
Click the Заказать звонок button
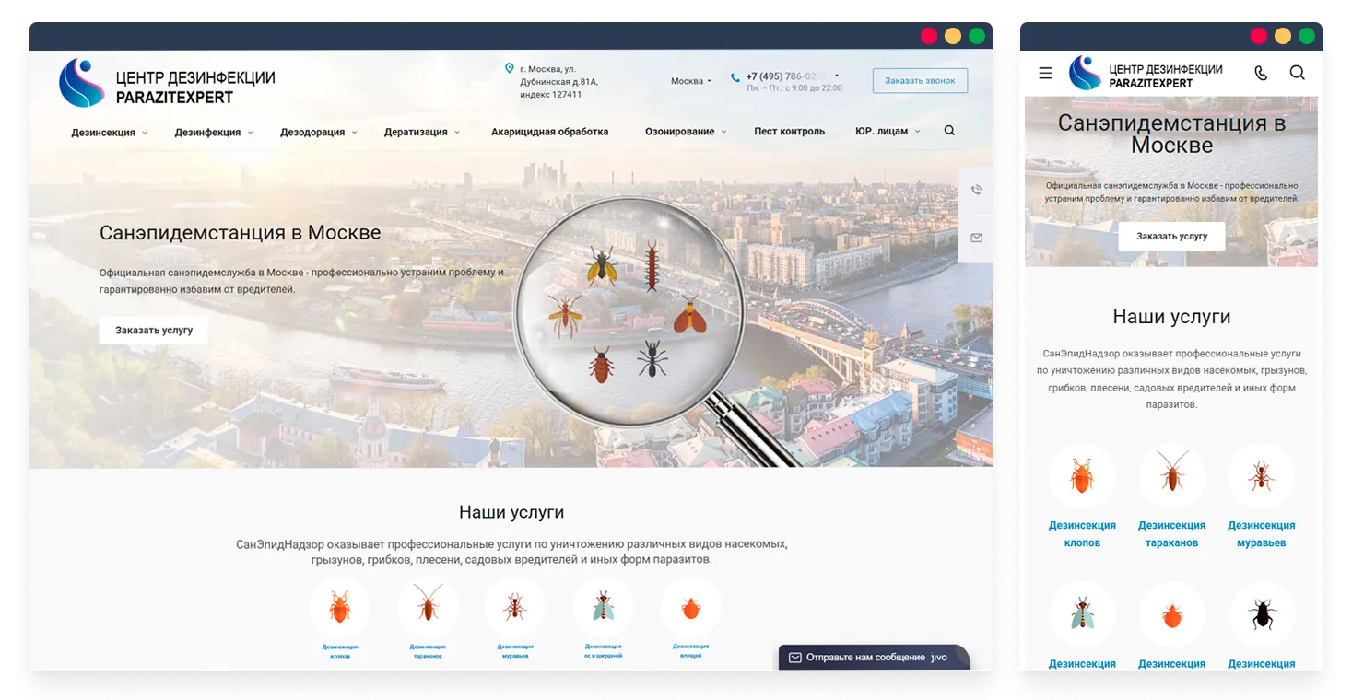[920, 81]
